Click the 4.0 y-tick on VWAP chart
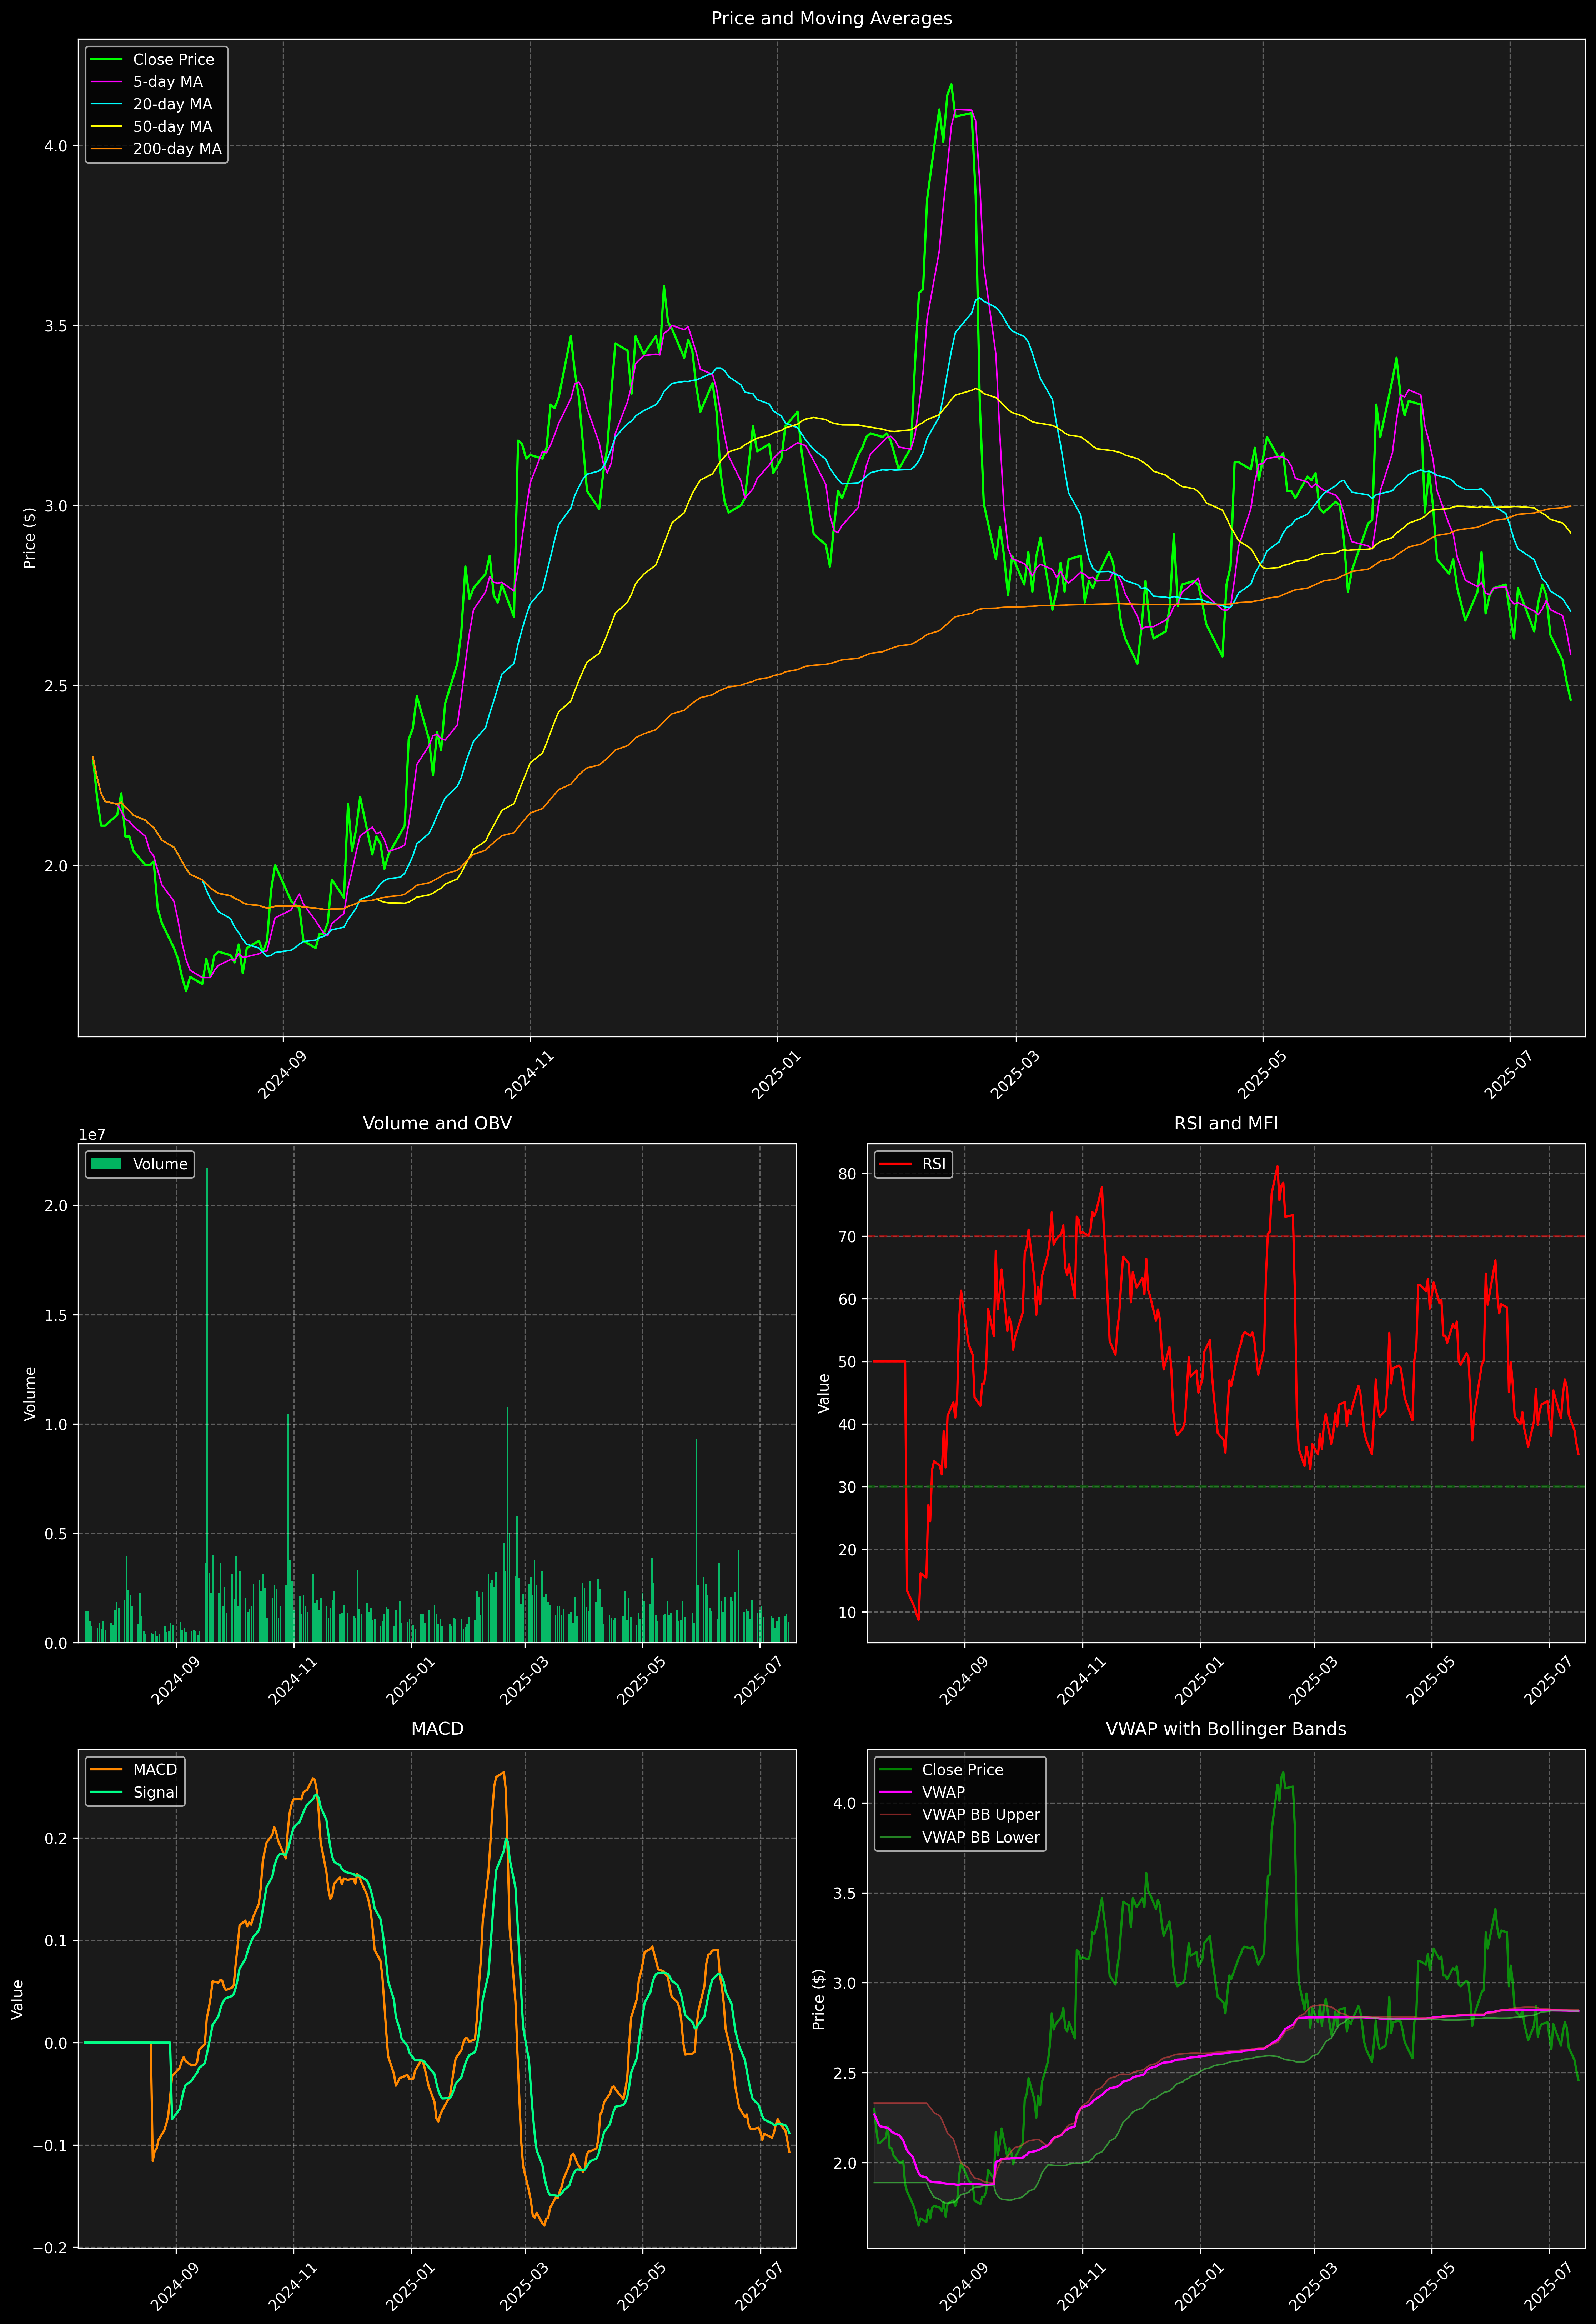1596x2324 pixels. [x=845, y=1804]
